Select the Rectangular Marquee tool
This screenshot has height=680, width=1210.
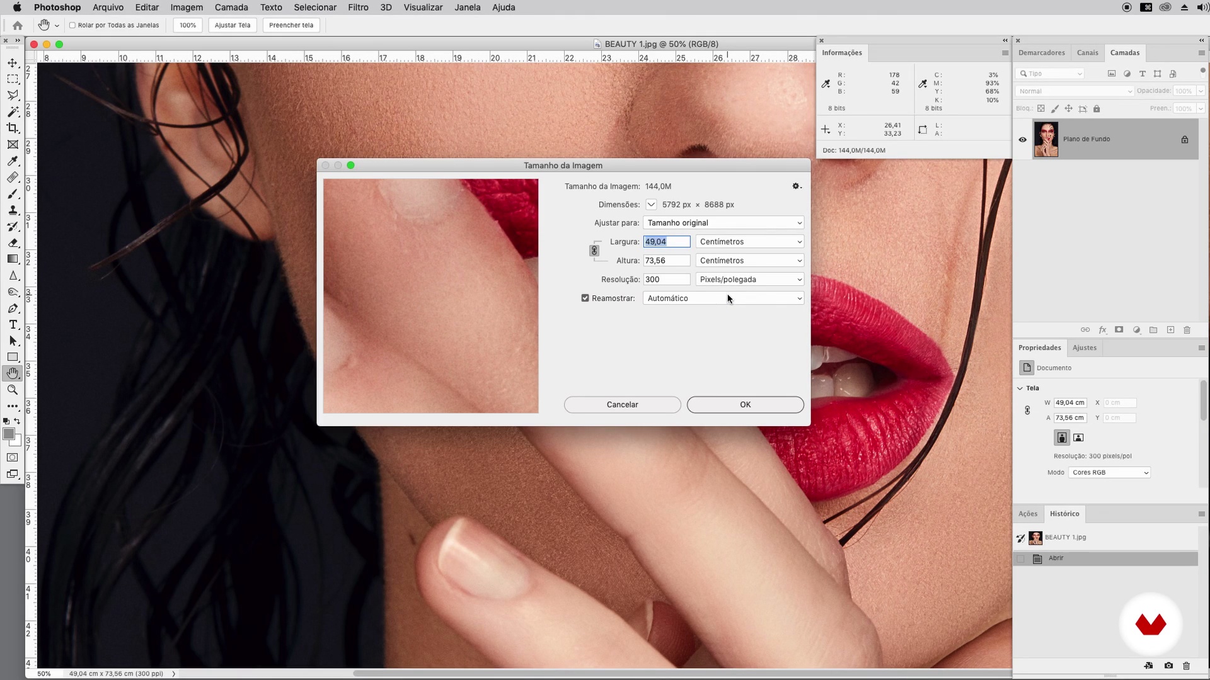pos(13,79)
